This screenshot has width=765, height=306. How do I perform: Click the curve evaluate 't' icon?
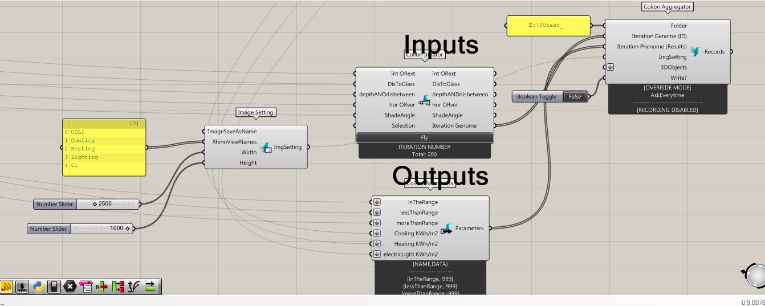(x=134, y=287)
